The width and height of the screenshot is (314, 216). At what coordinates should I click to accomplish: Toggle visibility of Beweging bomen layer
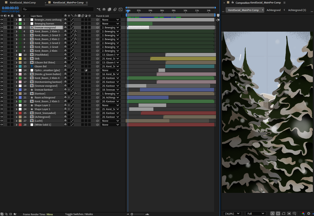tap(2, 24)
